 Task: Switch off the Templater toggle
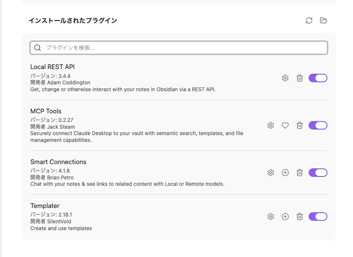(318, 217)
